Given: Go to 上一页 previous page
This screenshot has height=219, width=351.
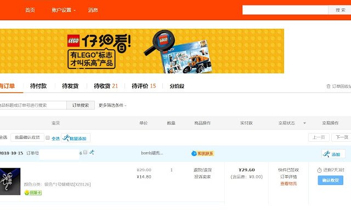Looking at the screenshot, I should tap(319, 137).
